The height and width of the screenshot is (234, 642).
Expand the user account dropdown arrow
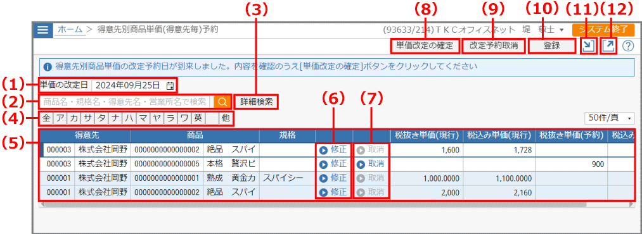[561, 30]
